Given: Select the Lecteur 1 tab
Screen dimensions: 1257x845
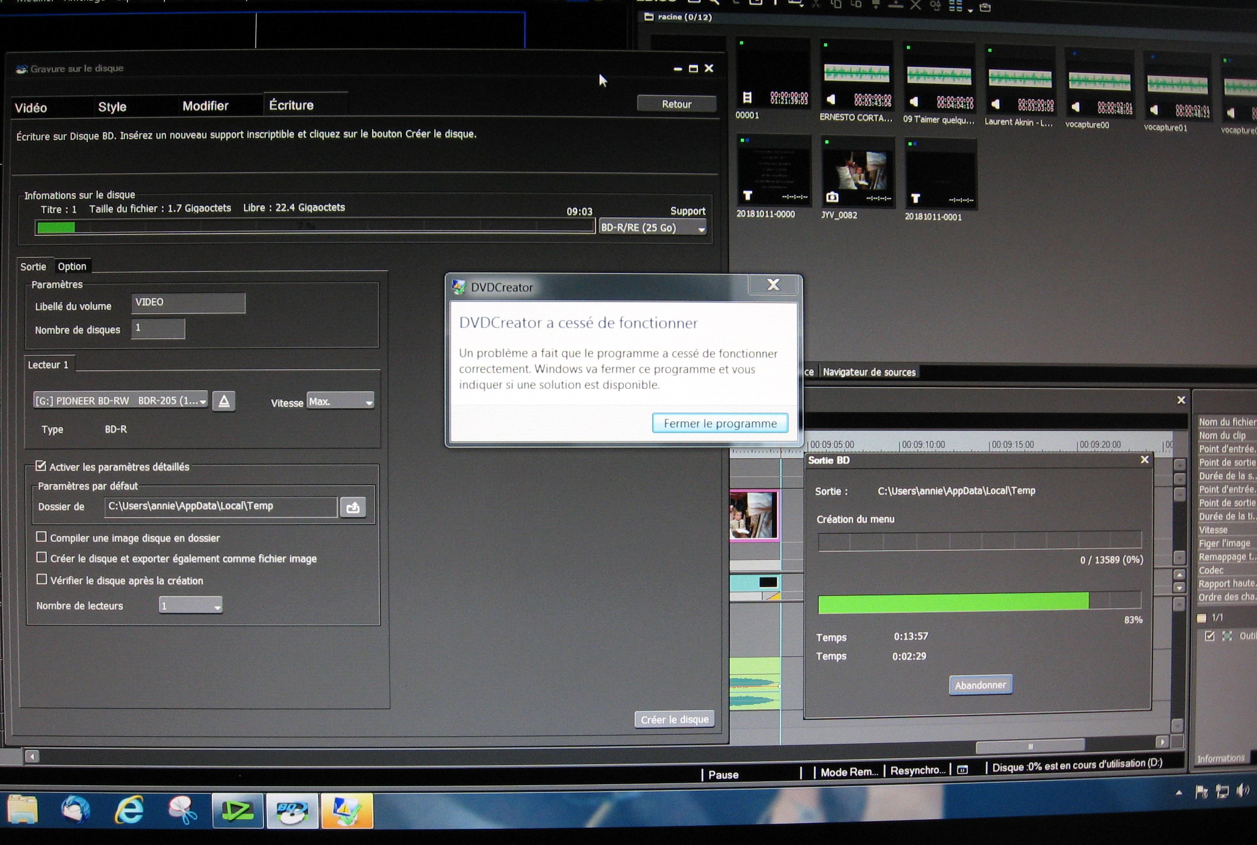Looking at the screenshot, I should pos(48,365).
